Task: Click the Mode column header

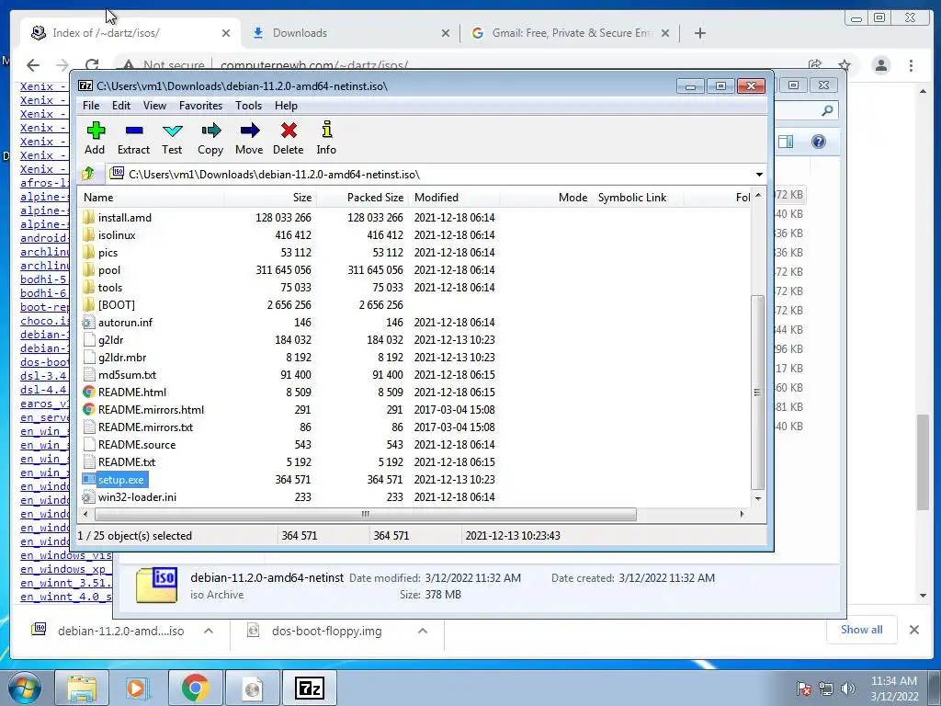Action: point(546,198)
